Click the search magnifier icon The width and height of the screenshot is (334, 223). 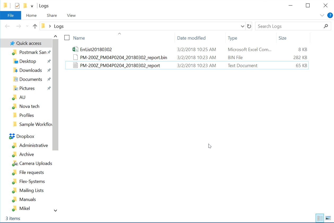[x=326, y=26]
